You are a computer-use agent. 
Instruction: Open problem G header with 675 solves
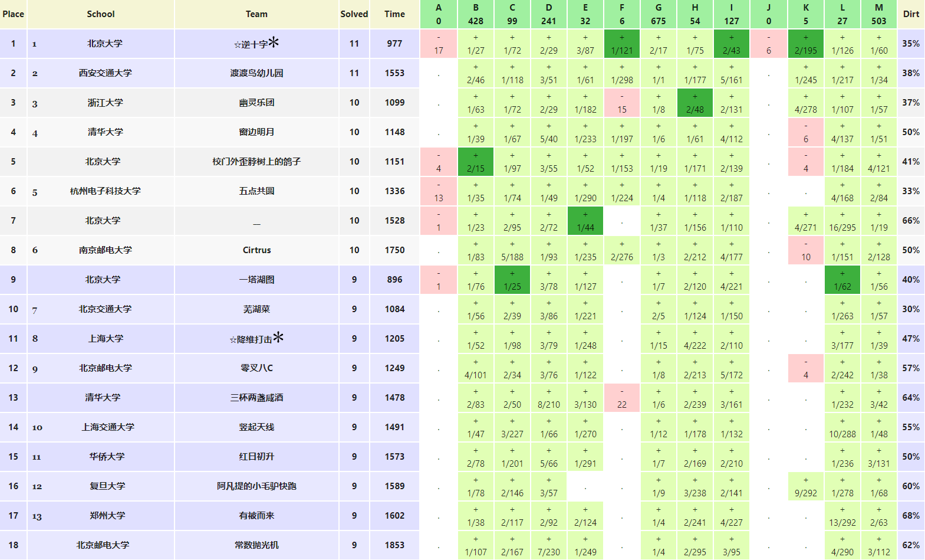(x=658, y=14)
